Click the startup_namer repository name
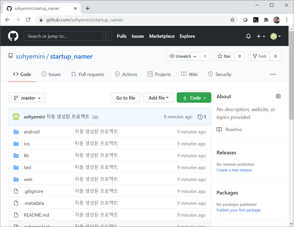This screenshot has width=294, height=227. click(x=71, y=57)
